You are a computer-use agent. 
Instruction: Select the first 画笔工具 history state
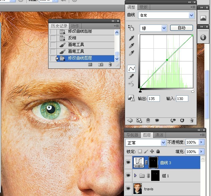coord(82,45)
